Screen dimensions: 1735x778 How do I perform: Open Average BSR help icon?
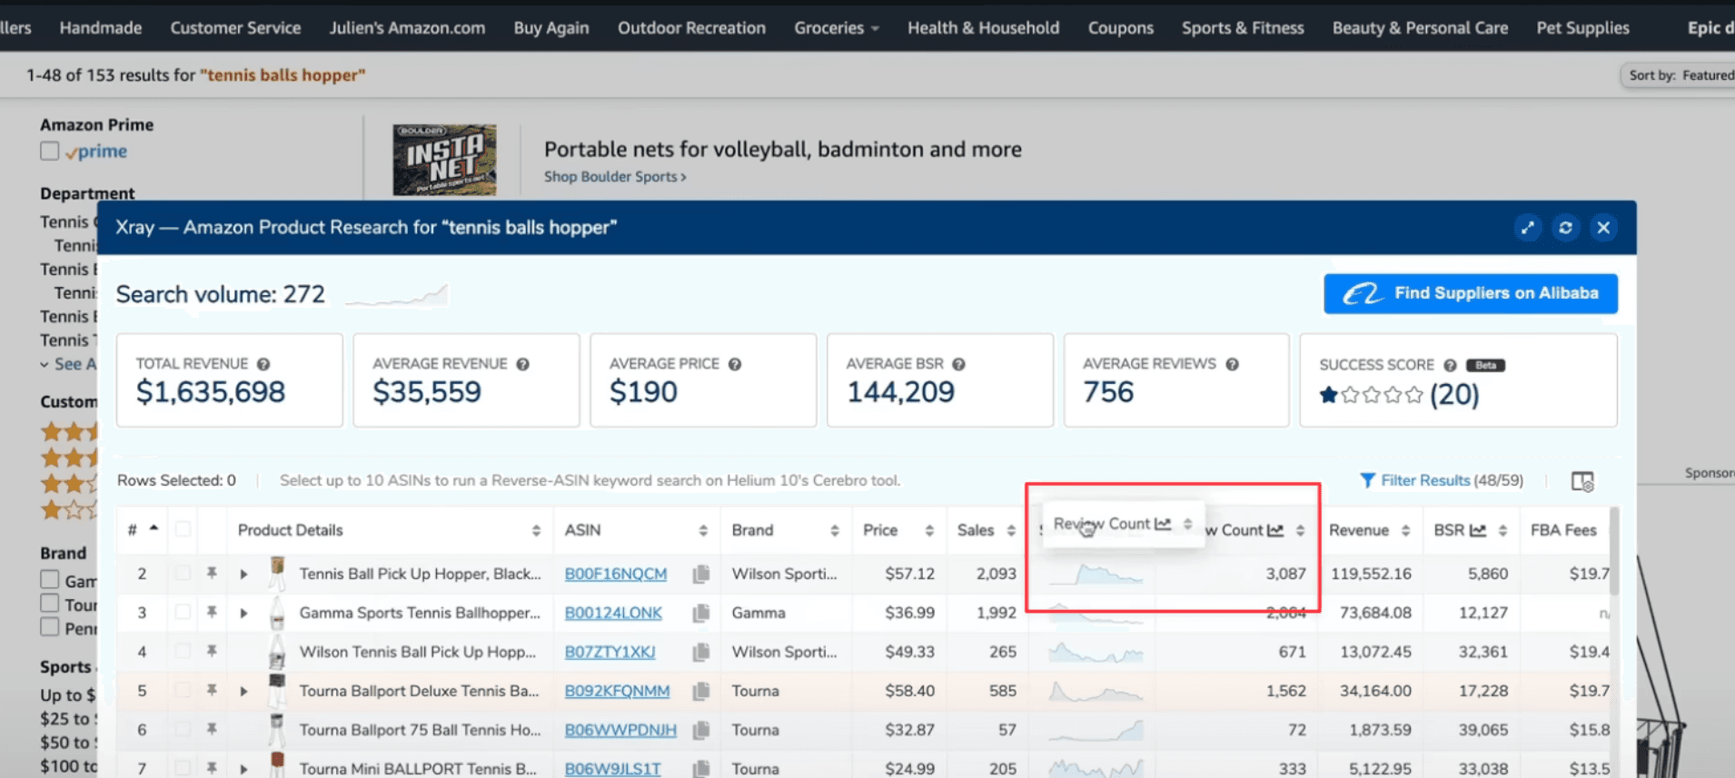coord(958,364)
